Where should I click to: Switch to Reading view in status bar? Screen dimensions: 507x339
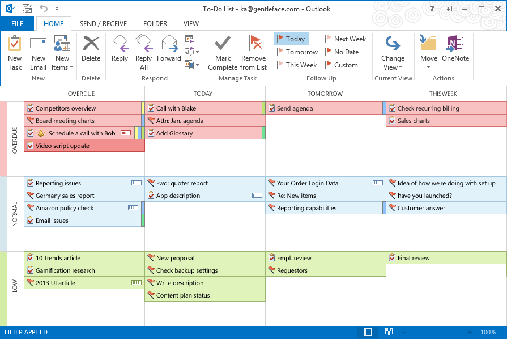pyautogui.click(x=389, y=332)
